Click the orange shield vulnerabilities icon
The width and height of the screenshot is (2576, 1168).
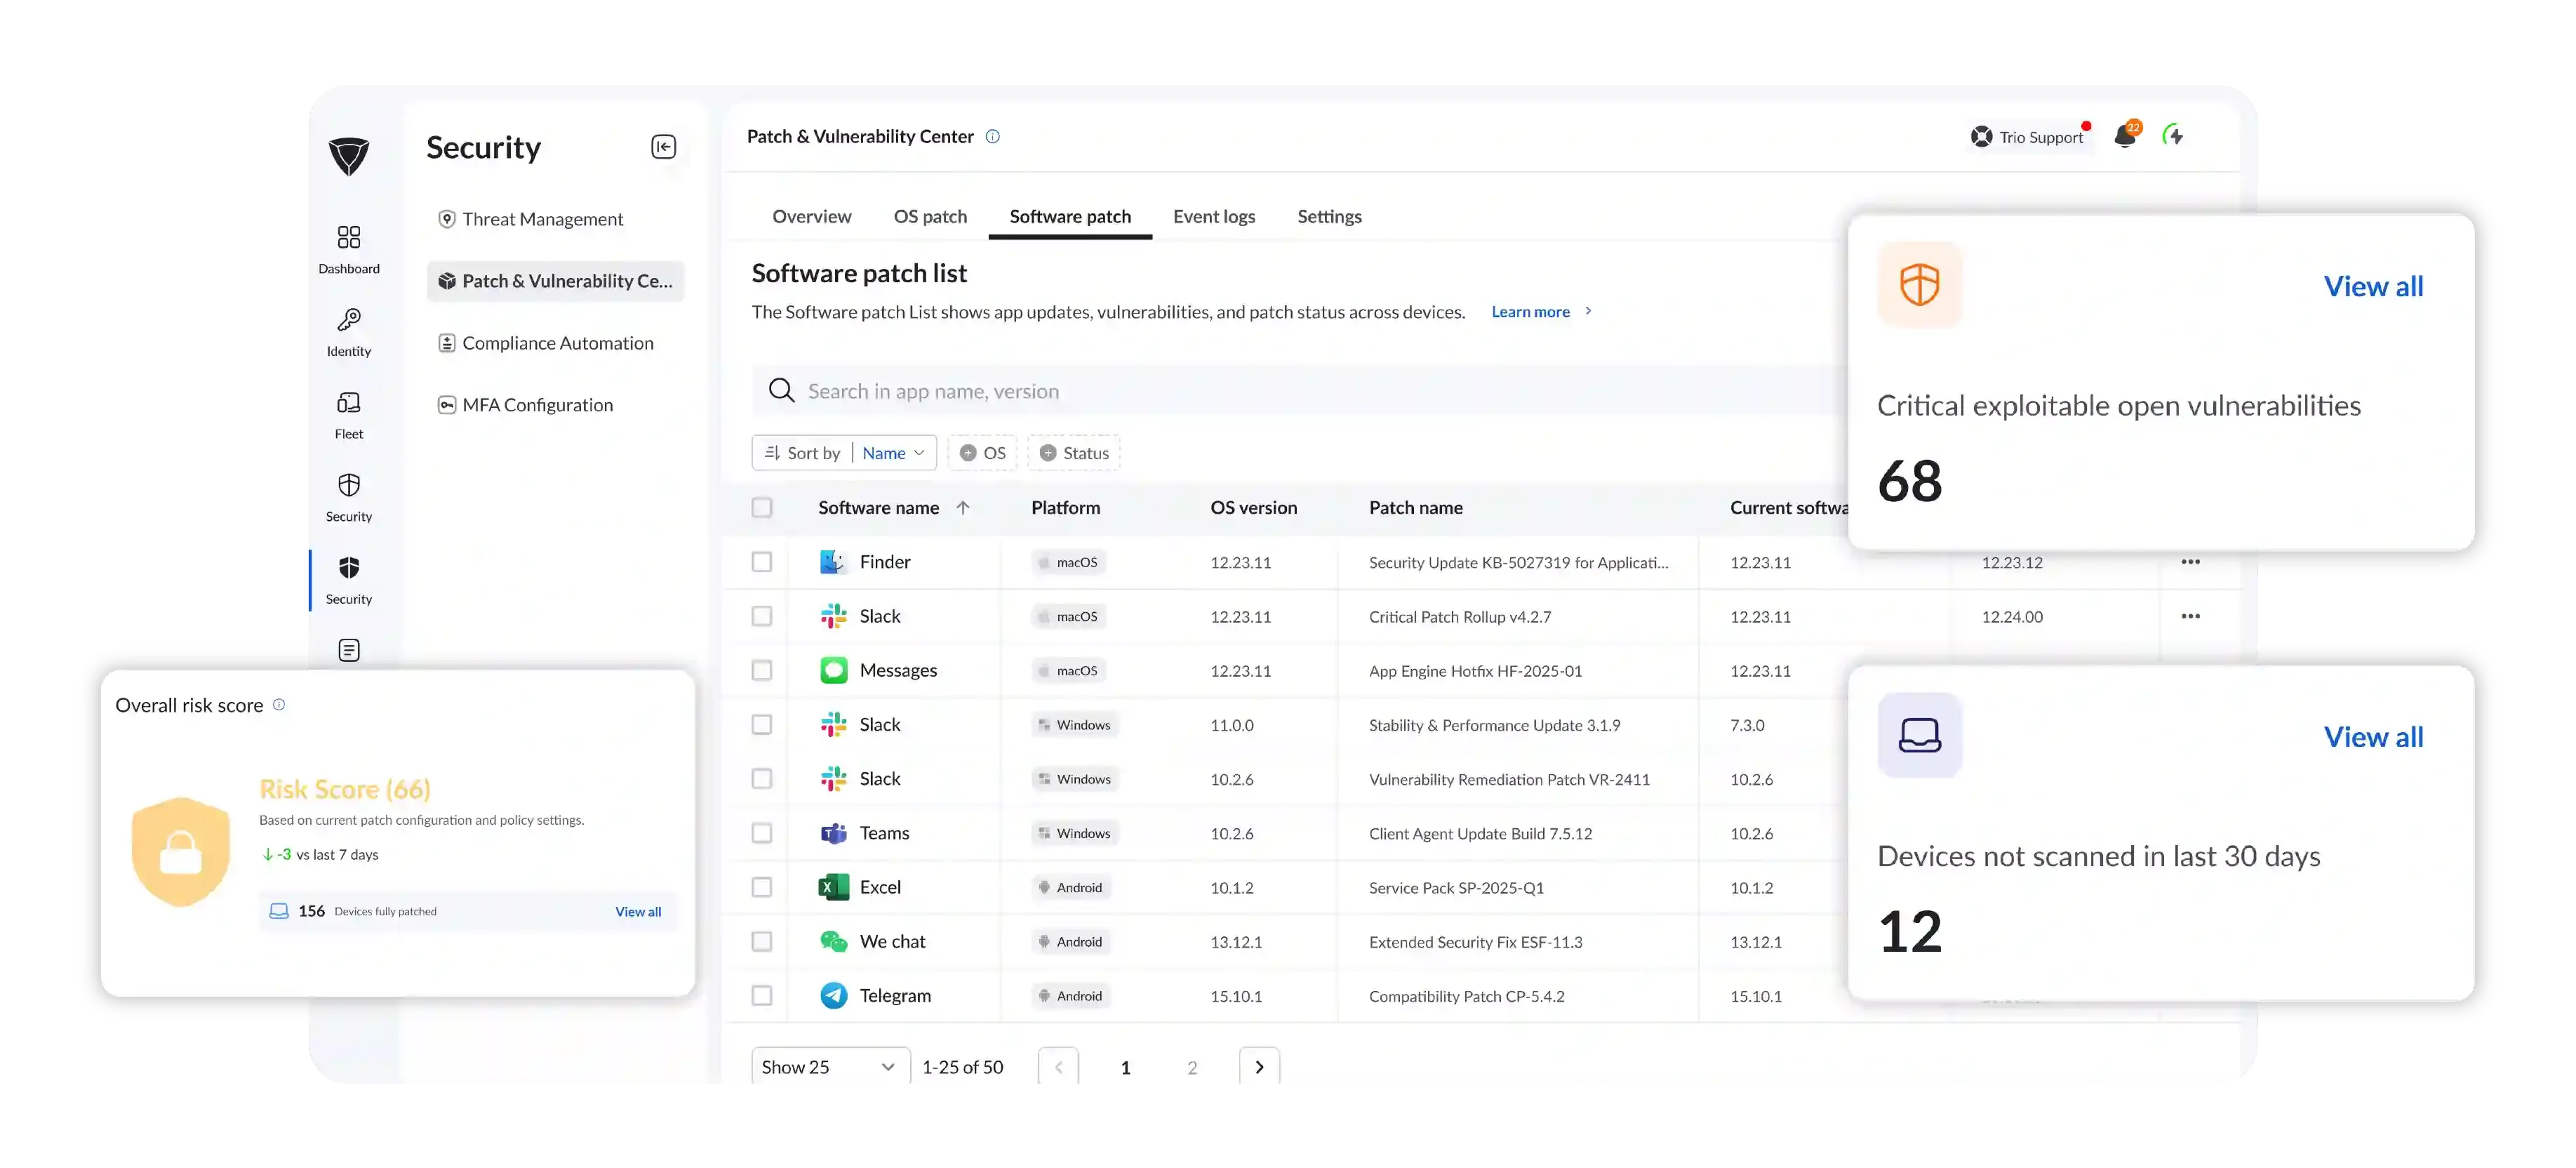point(1919,285)
